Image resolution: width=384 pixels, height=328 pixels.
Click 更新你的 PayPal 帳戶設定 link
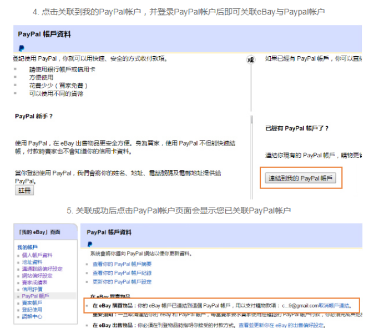click(x=122, y=282)
